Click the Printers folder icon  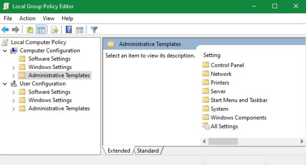click(206, 82)
